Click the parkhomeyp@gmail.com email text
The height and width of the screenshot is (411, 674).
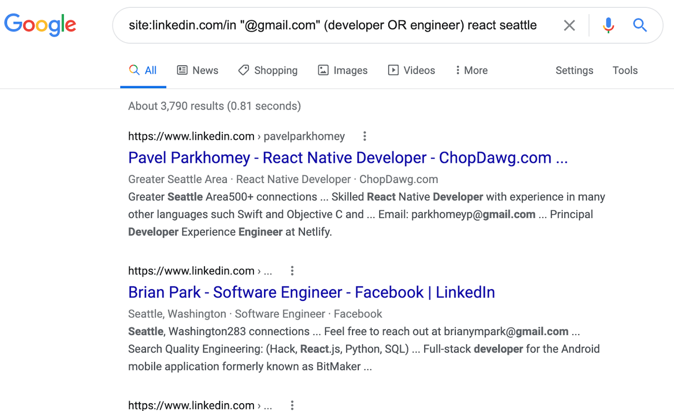pos(473,214)
